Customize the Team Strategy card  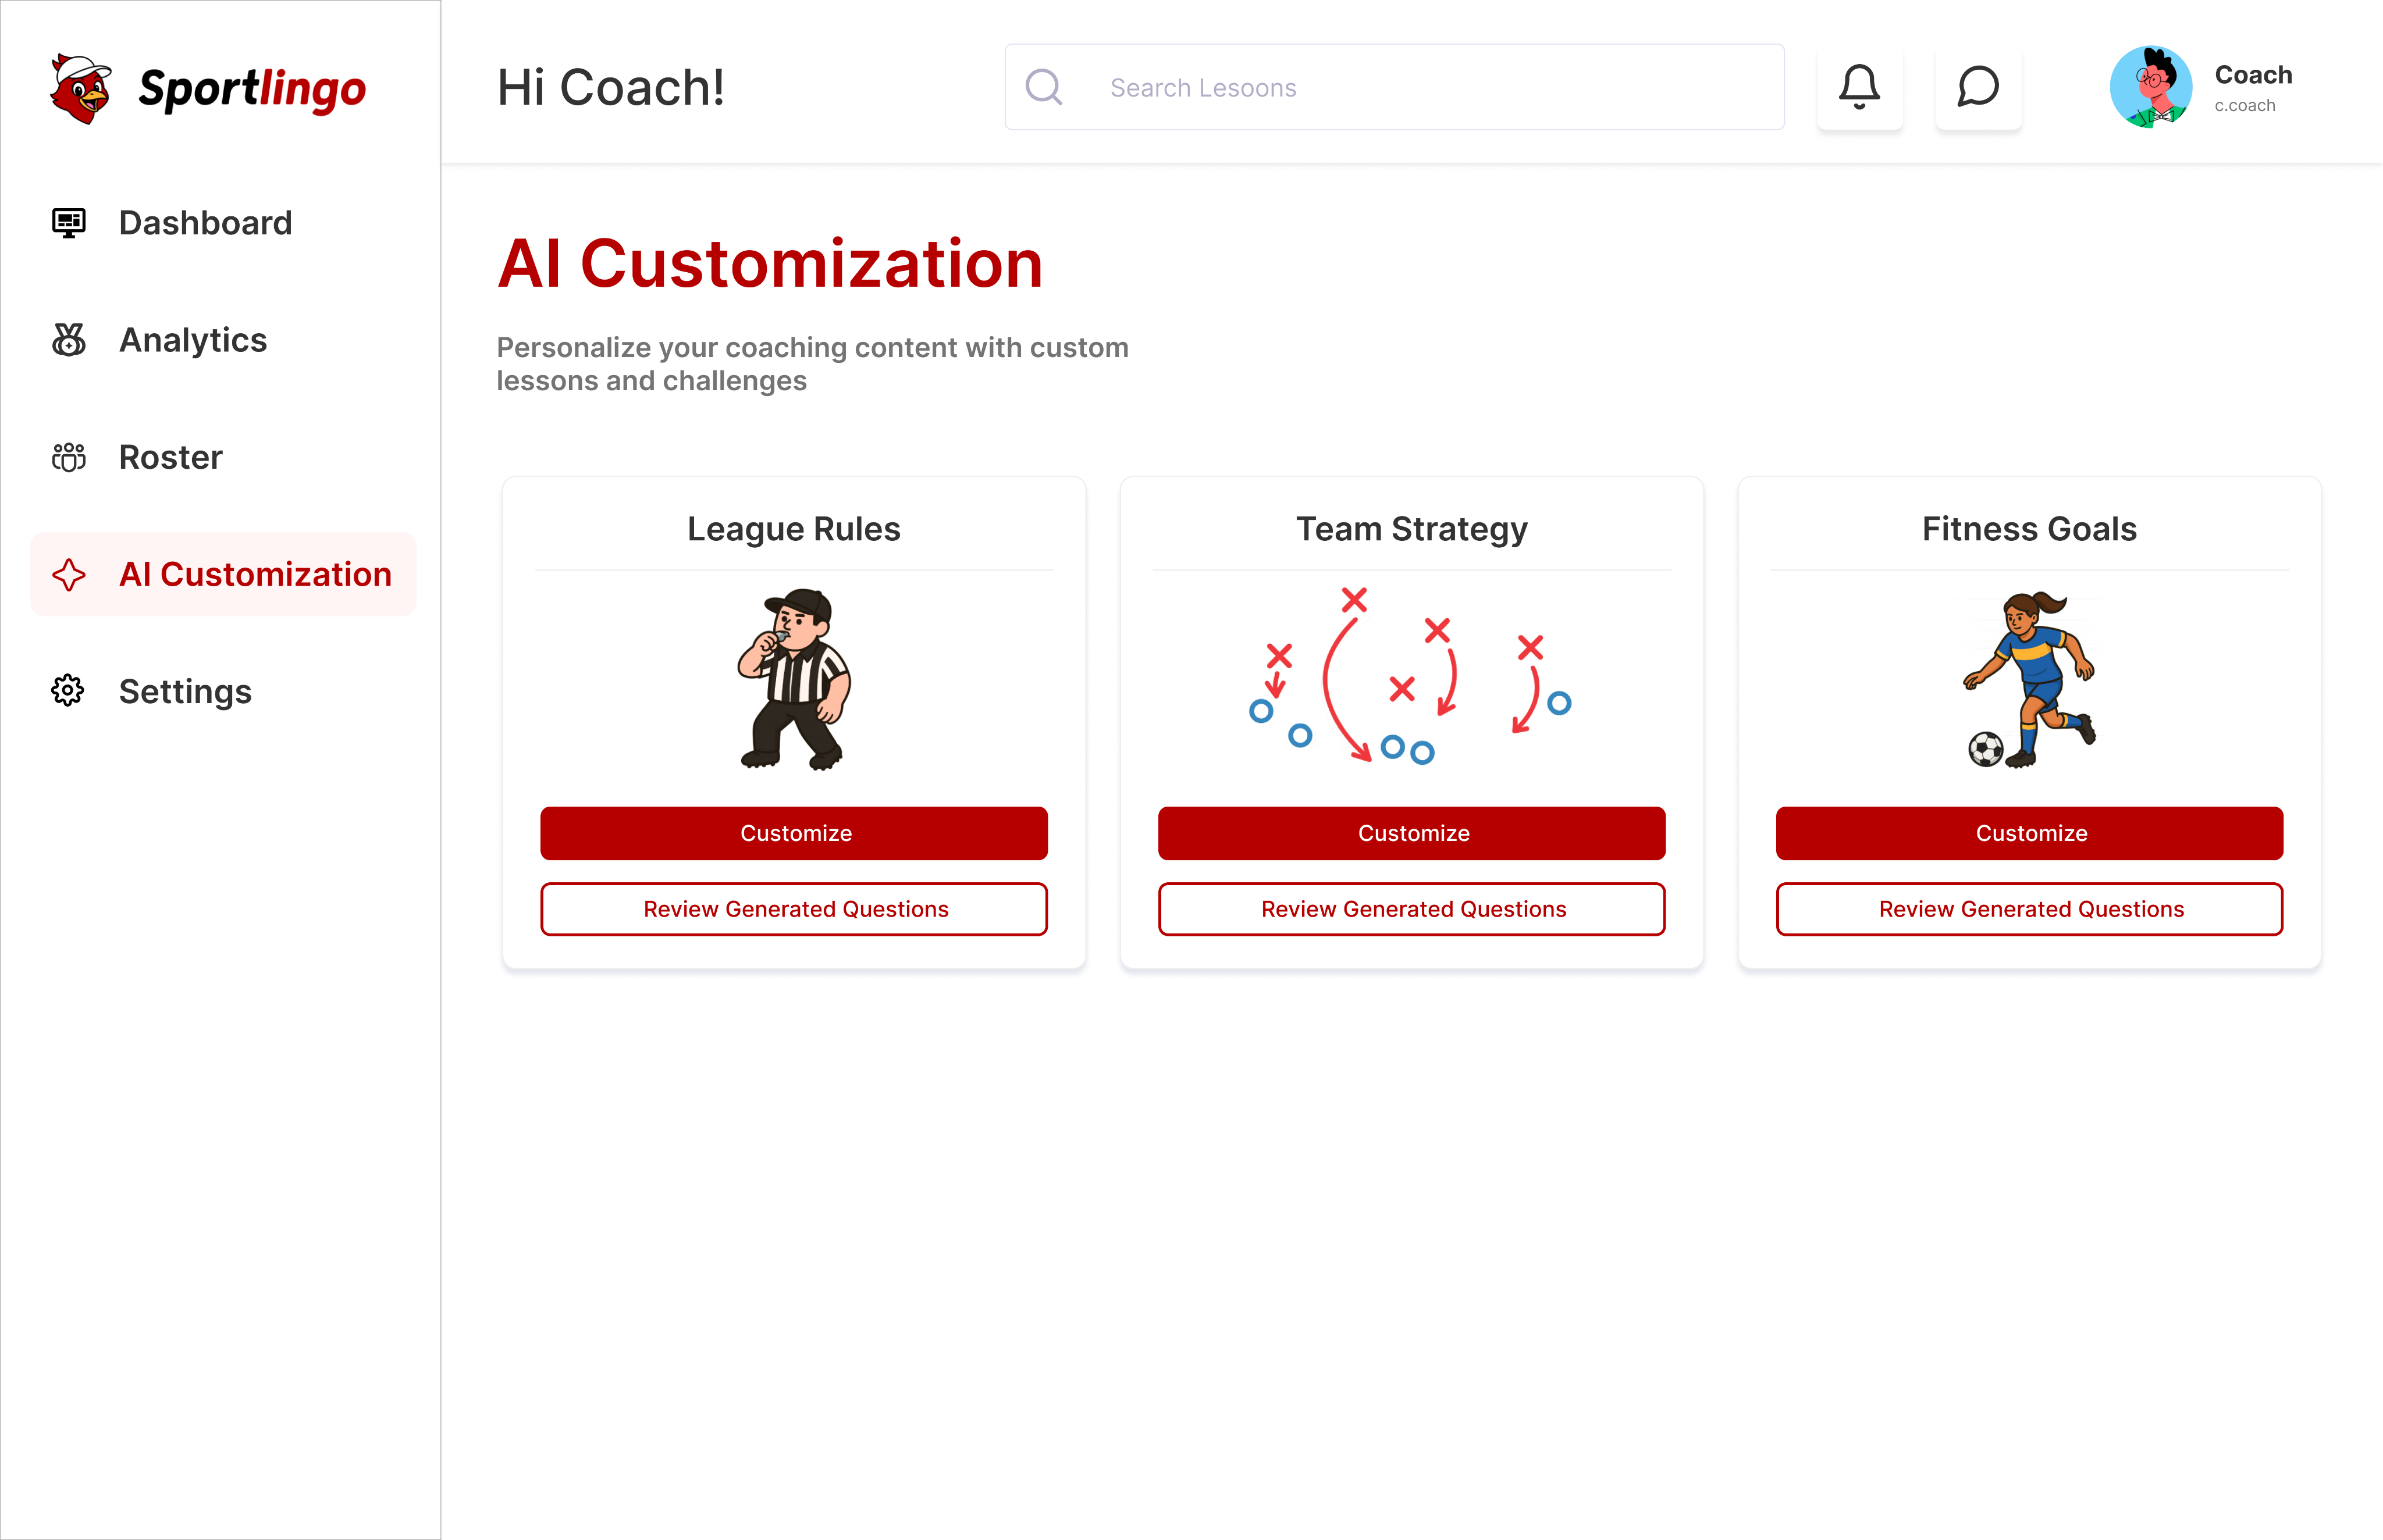[x=1411, y=833]
